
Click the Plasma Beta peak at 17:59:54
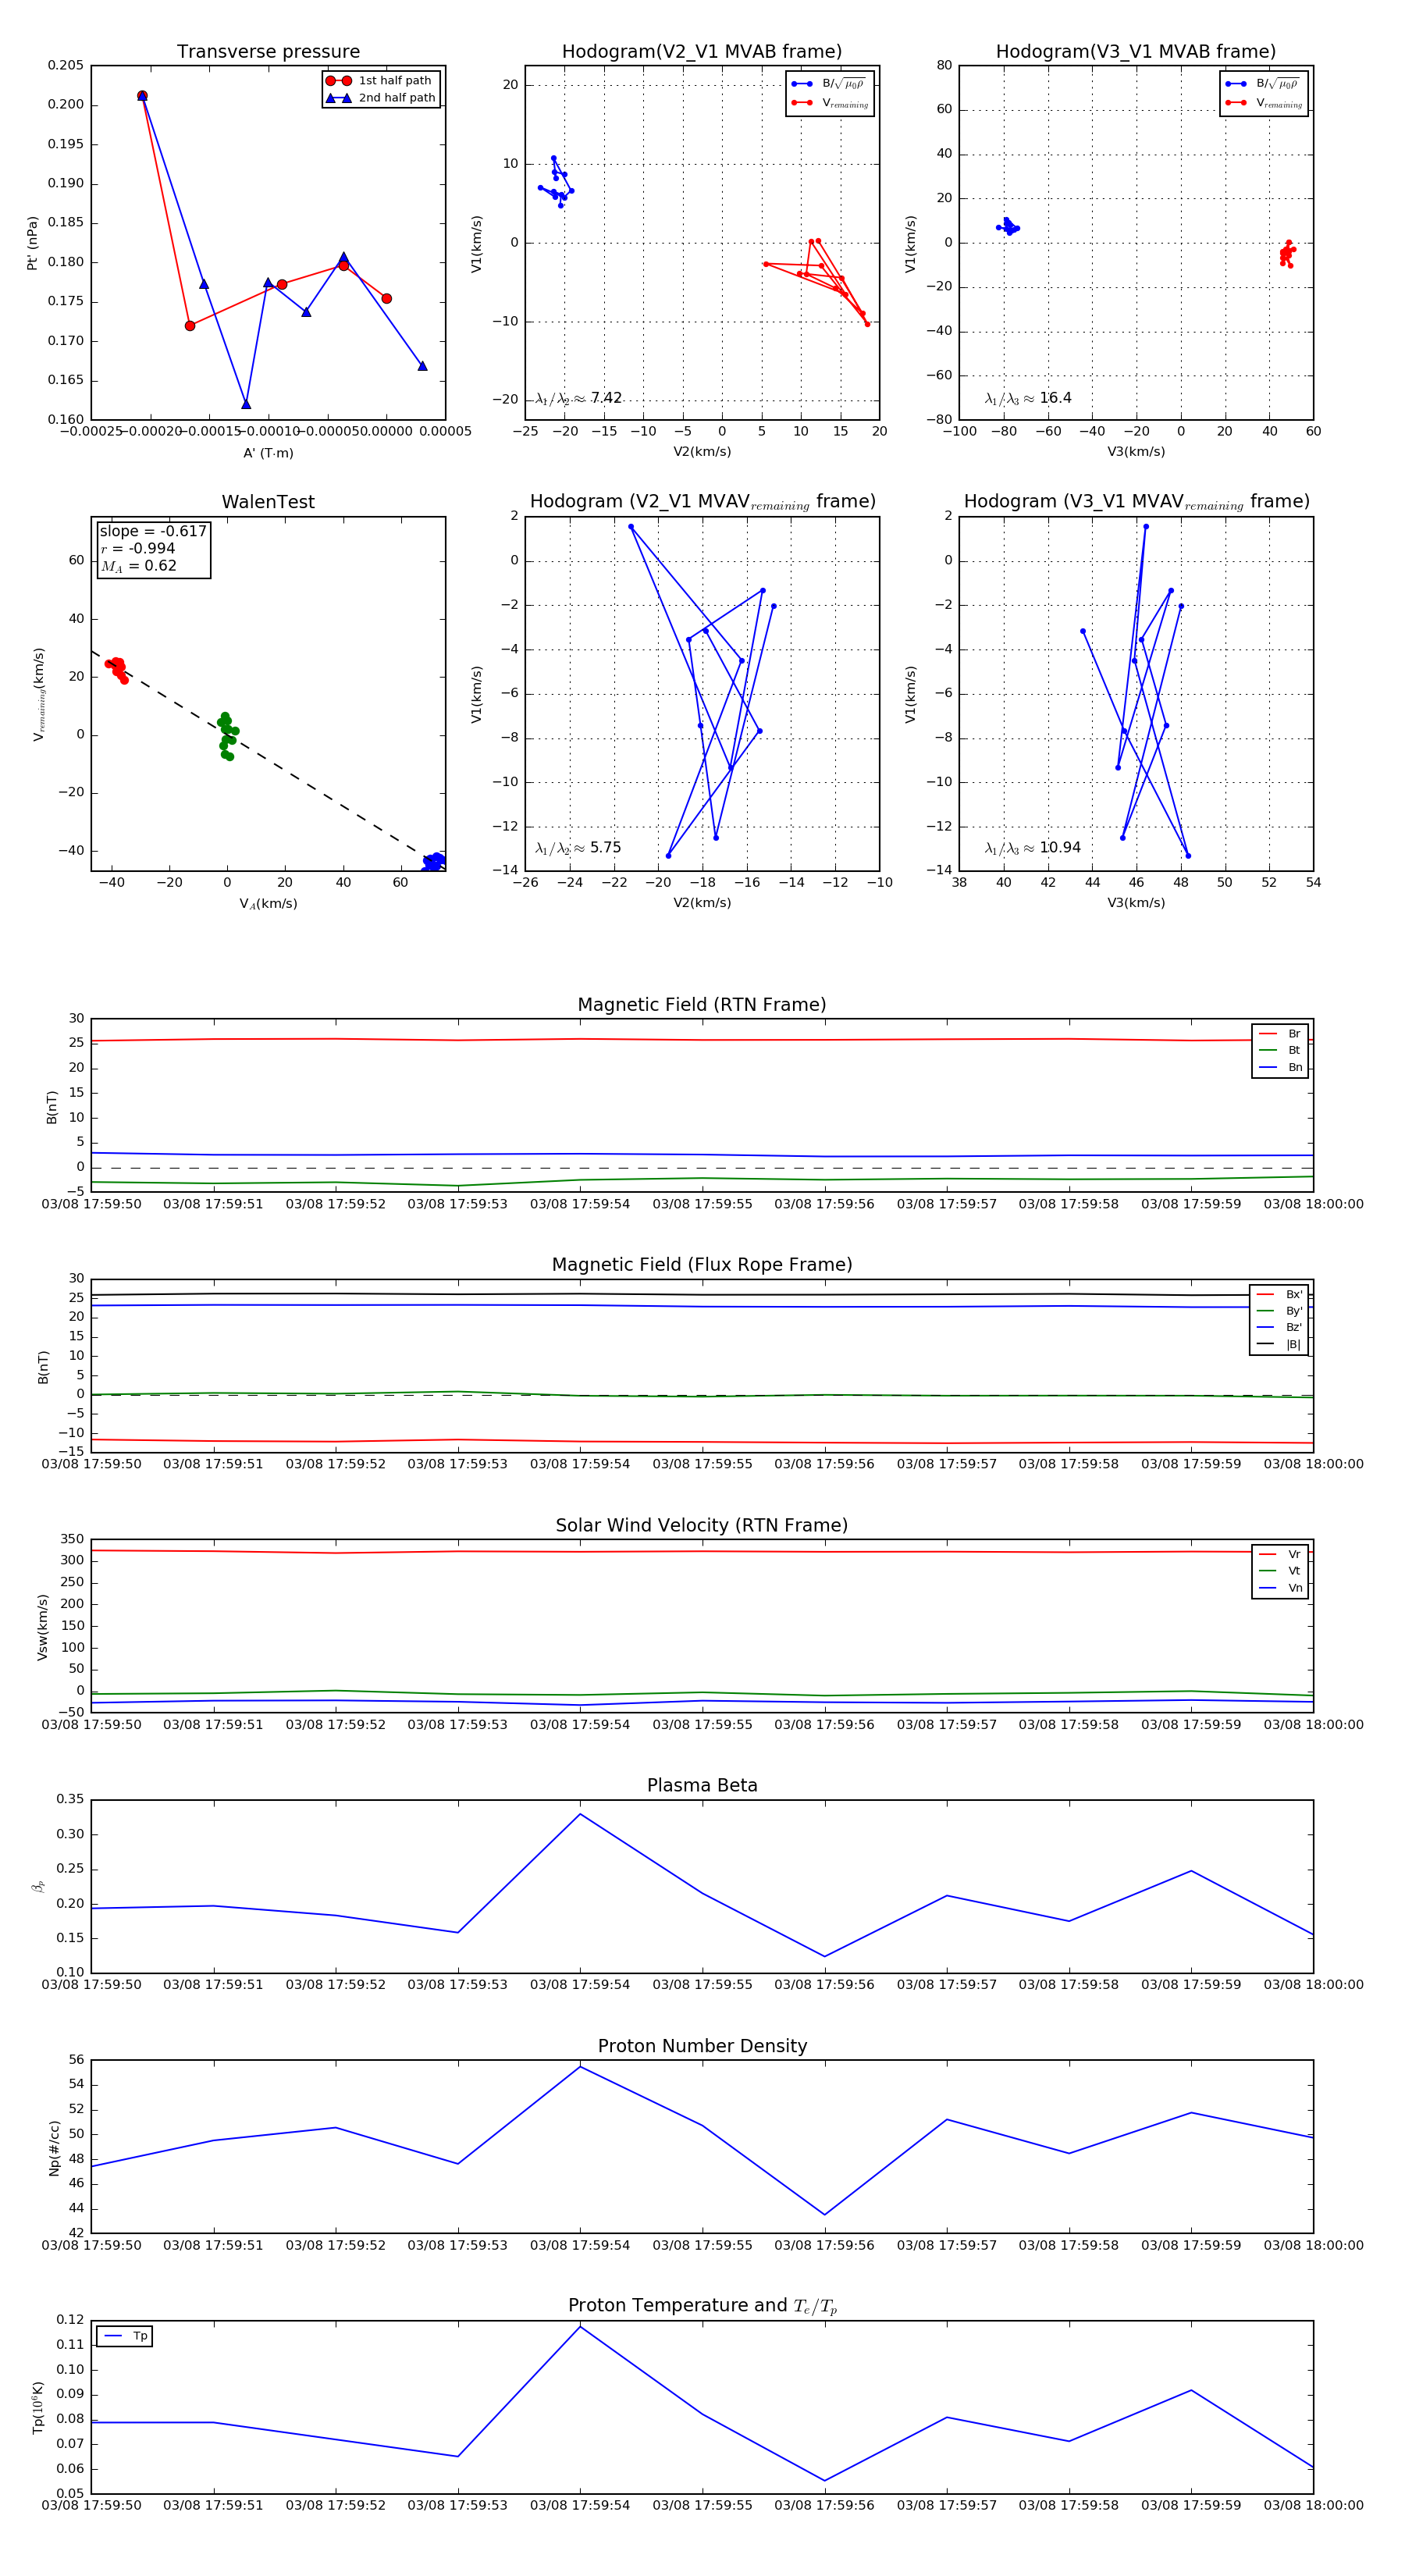[580, 1815]
